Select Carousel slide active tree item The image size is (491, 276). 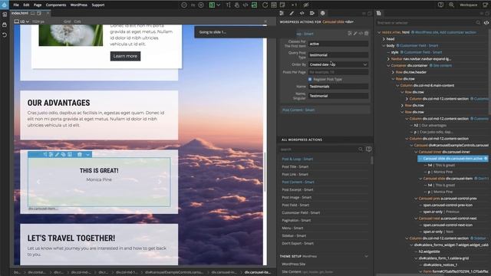click(x=453, y=159)
